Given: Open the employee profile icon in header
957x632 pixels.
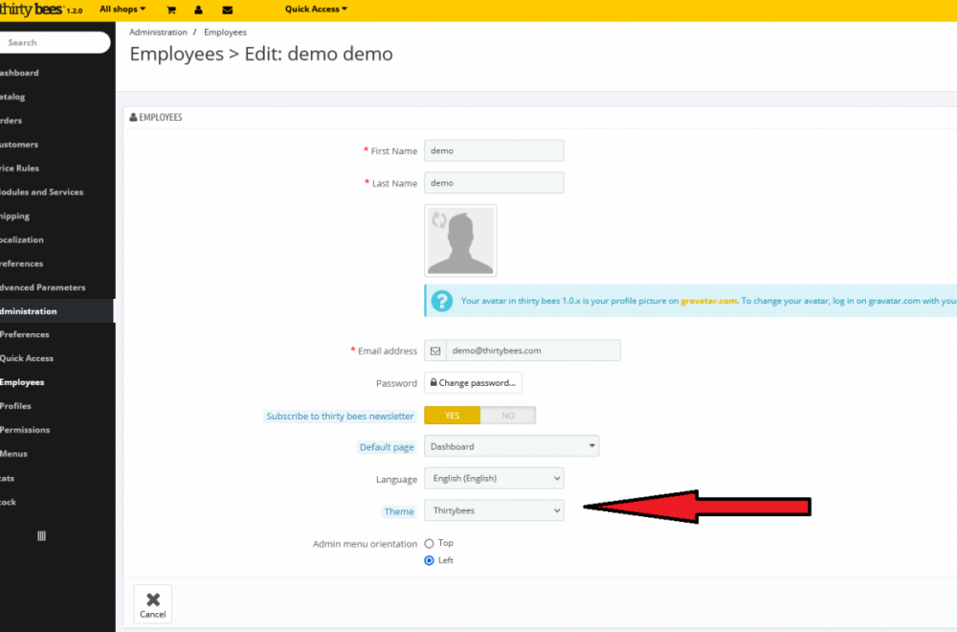Looking at the screenshot, I should pos(198,10).
